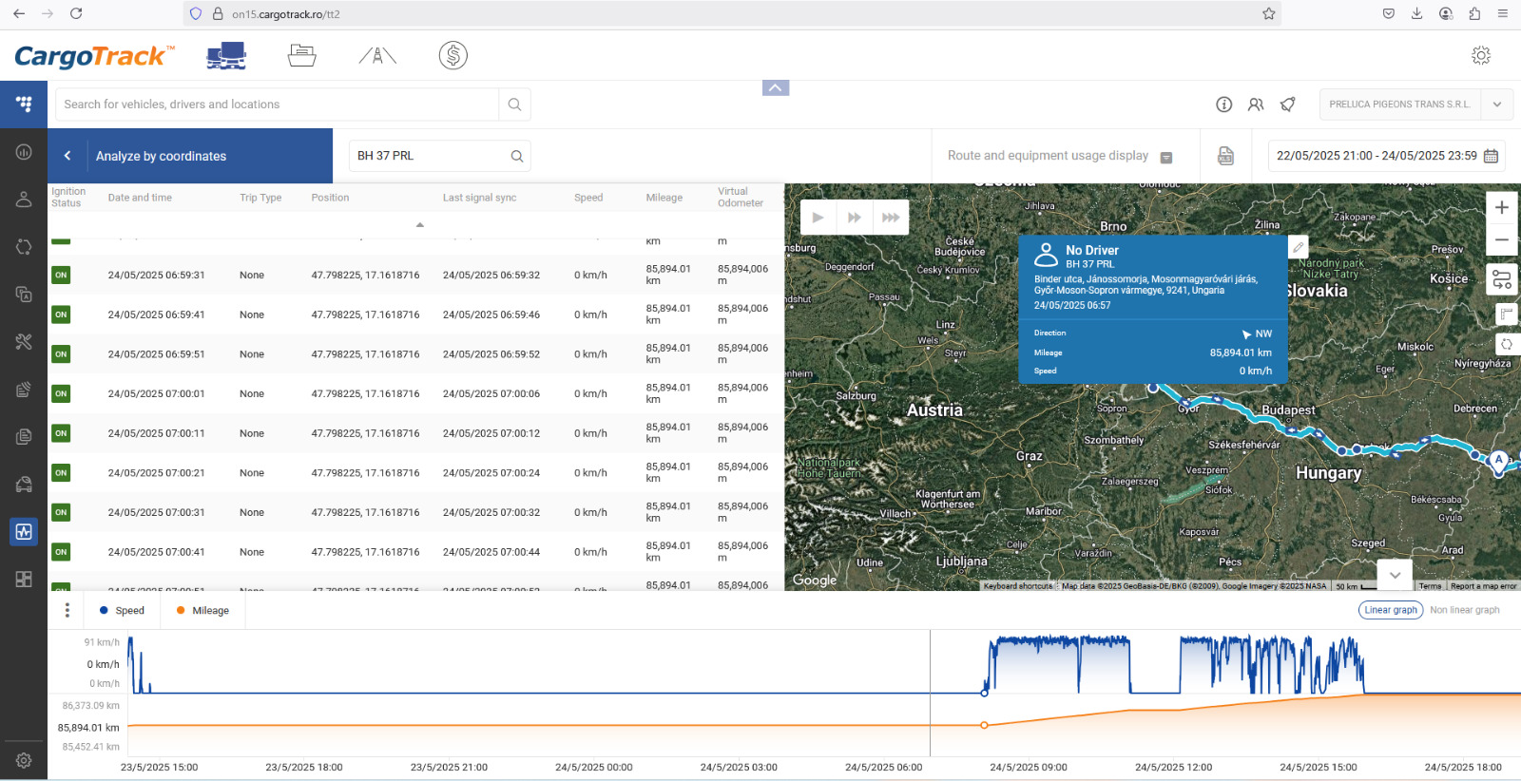Click the vehicles, drivers and locations search field
This screenshot has width=1521, height=781.
click(x=276, y=105)
